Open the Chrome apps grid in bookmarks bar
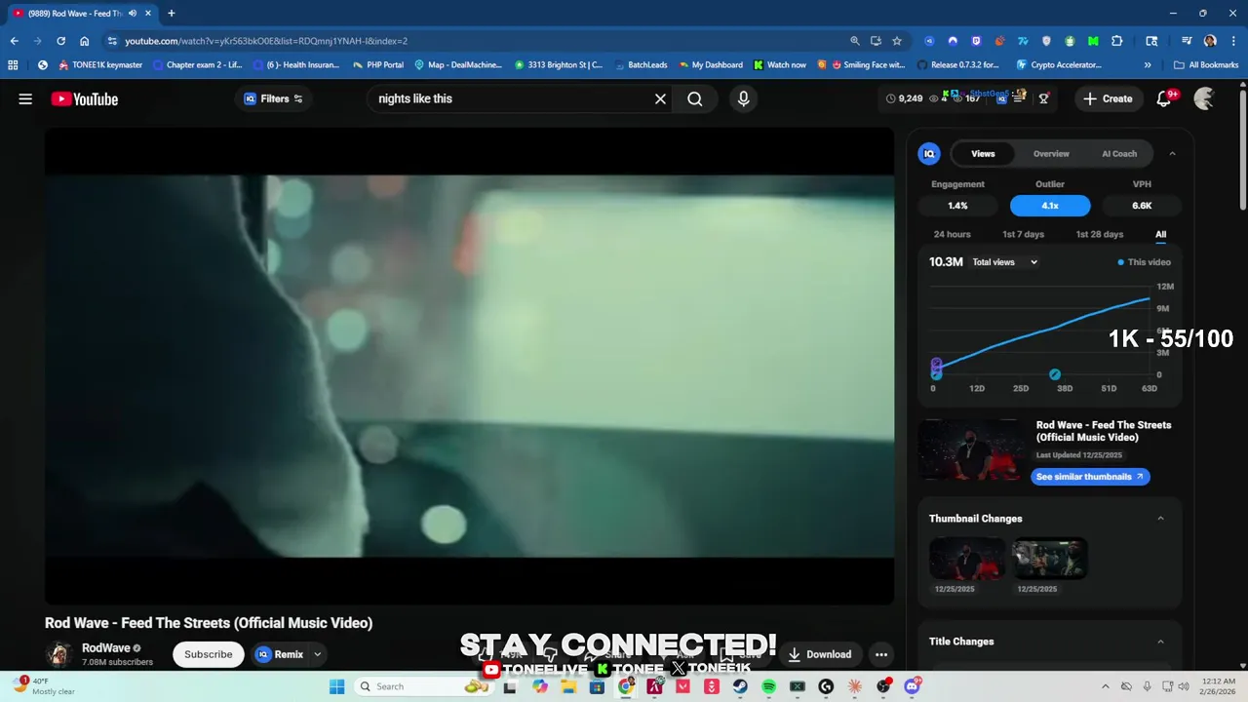This screenshot has width=1248, height=702. 13,65
